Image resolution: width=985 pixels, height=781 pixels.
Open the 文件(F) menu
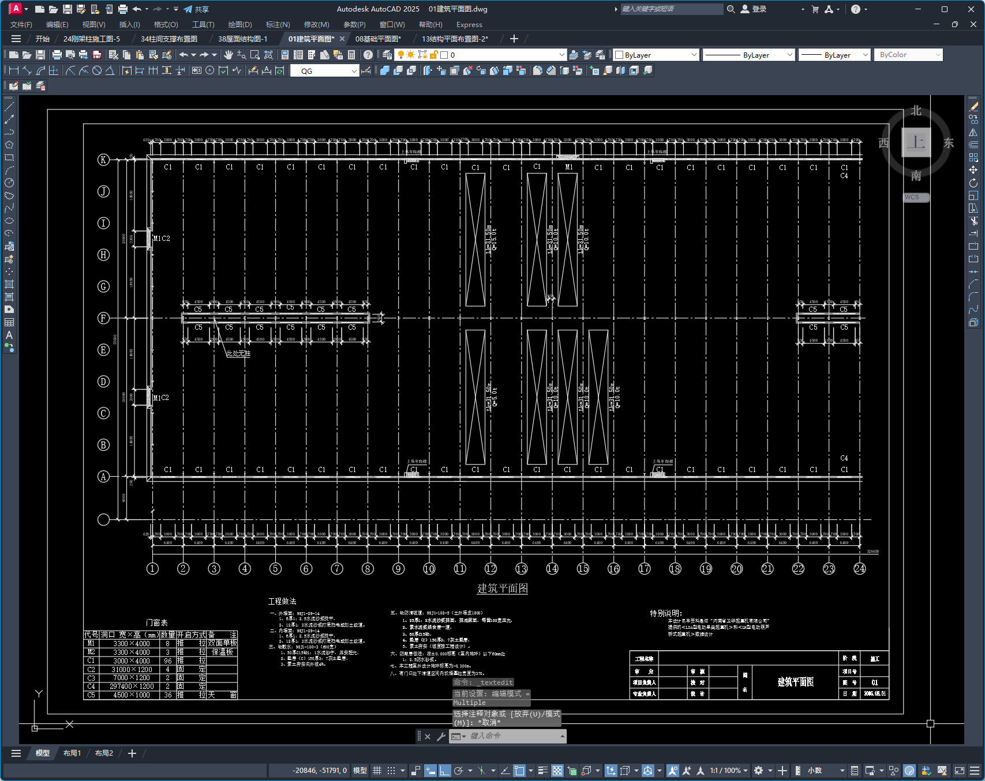21,25
